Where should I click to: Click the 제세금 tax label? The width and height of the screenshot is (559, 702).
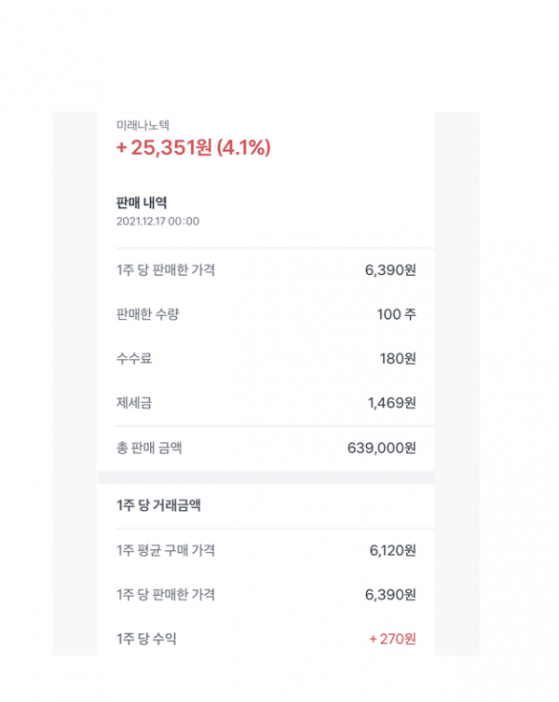pyautogui.click(x=135, y=403)
